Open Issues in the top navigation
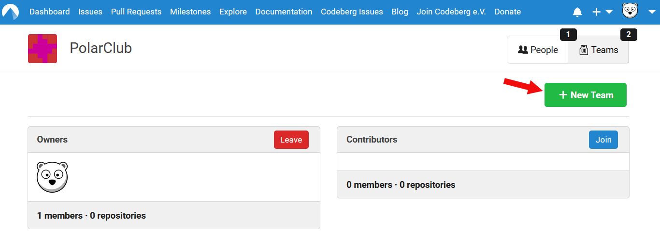 click(x=90, y=12)
